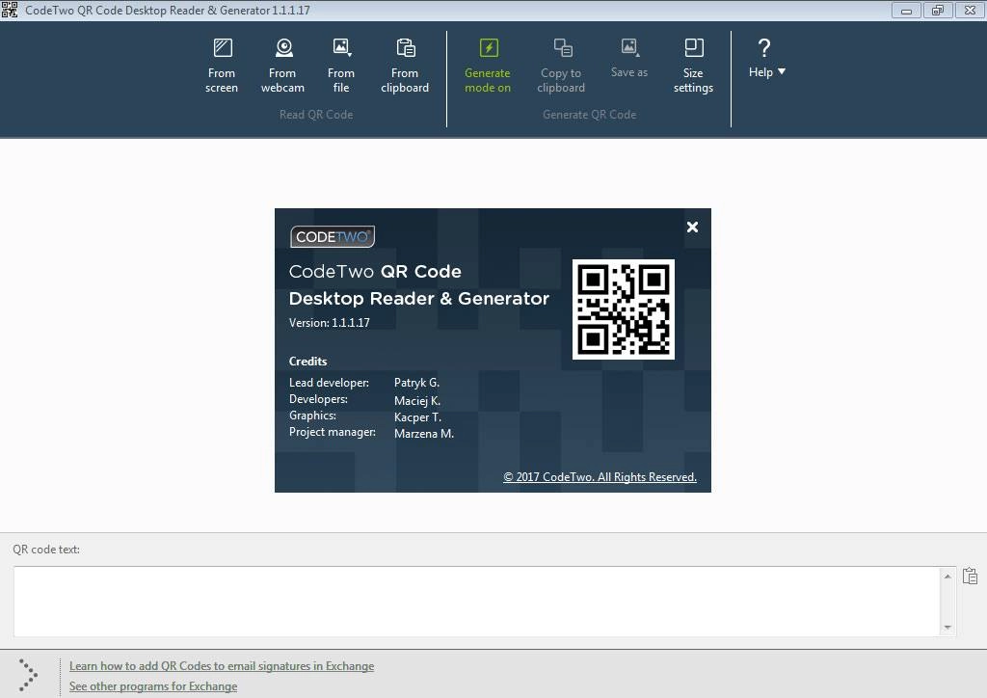
Task: Read QR code From webcam
Action: click(x=282, y=66)
